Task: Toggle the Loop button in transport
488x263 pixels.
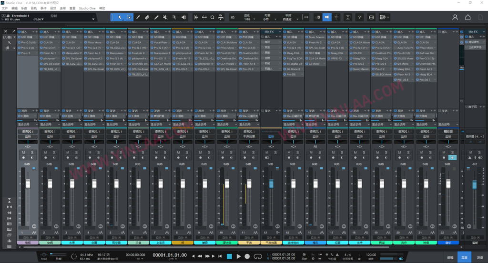Action: 258,256
